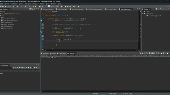The width and height of the screenshot is (170, 95).
Task: Click Remove All Terminated Launches console icon
Action: (x=147, y=53)
